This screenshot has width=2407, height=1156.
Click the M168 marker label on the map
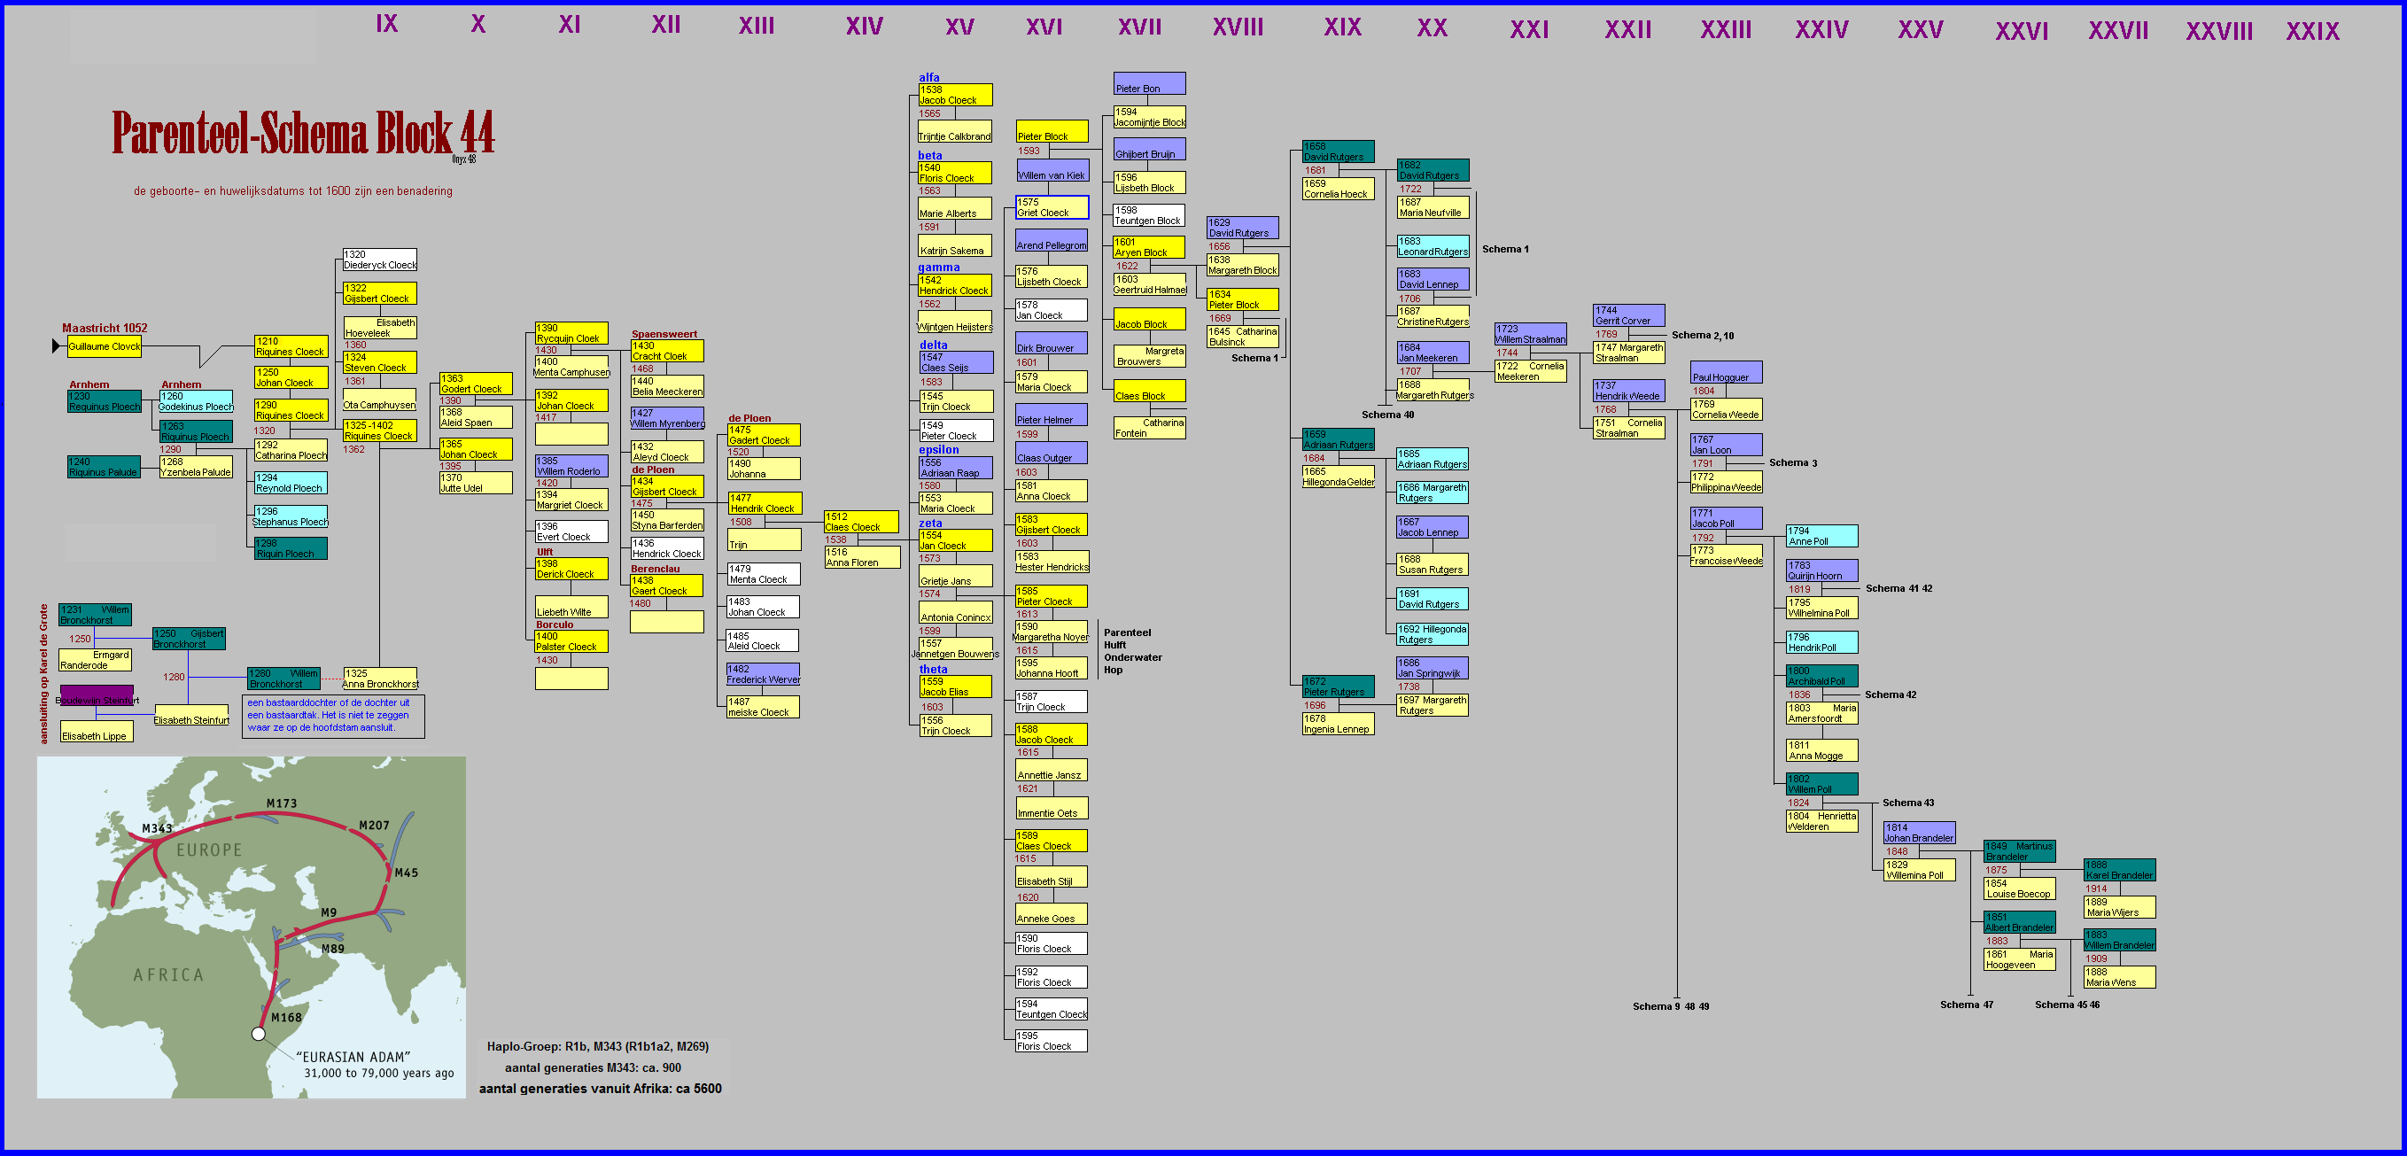point(286,1017)
